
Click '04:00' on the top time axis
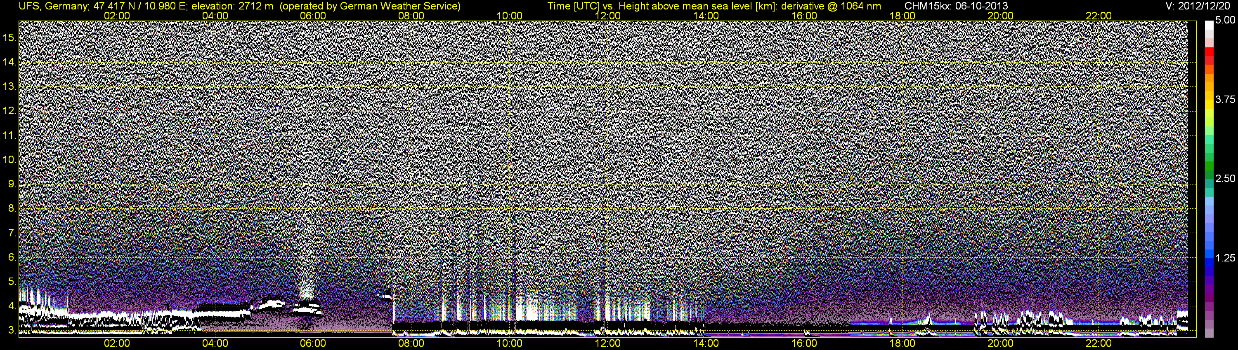(215, 16)
